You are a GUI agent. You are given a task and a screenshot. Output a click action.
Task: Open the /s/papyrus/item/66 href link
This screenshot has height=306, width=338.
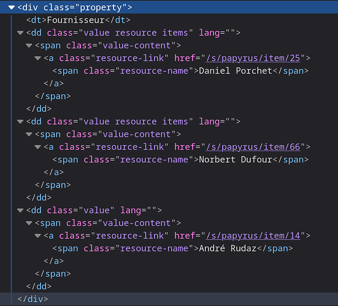click(x=253, y=147)
